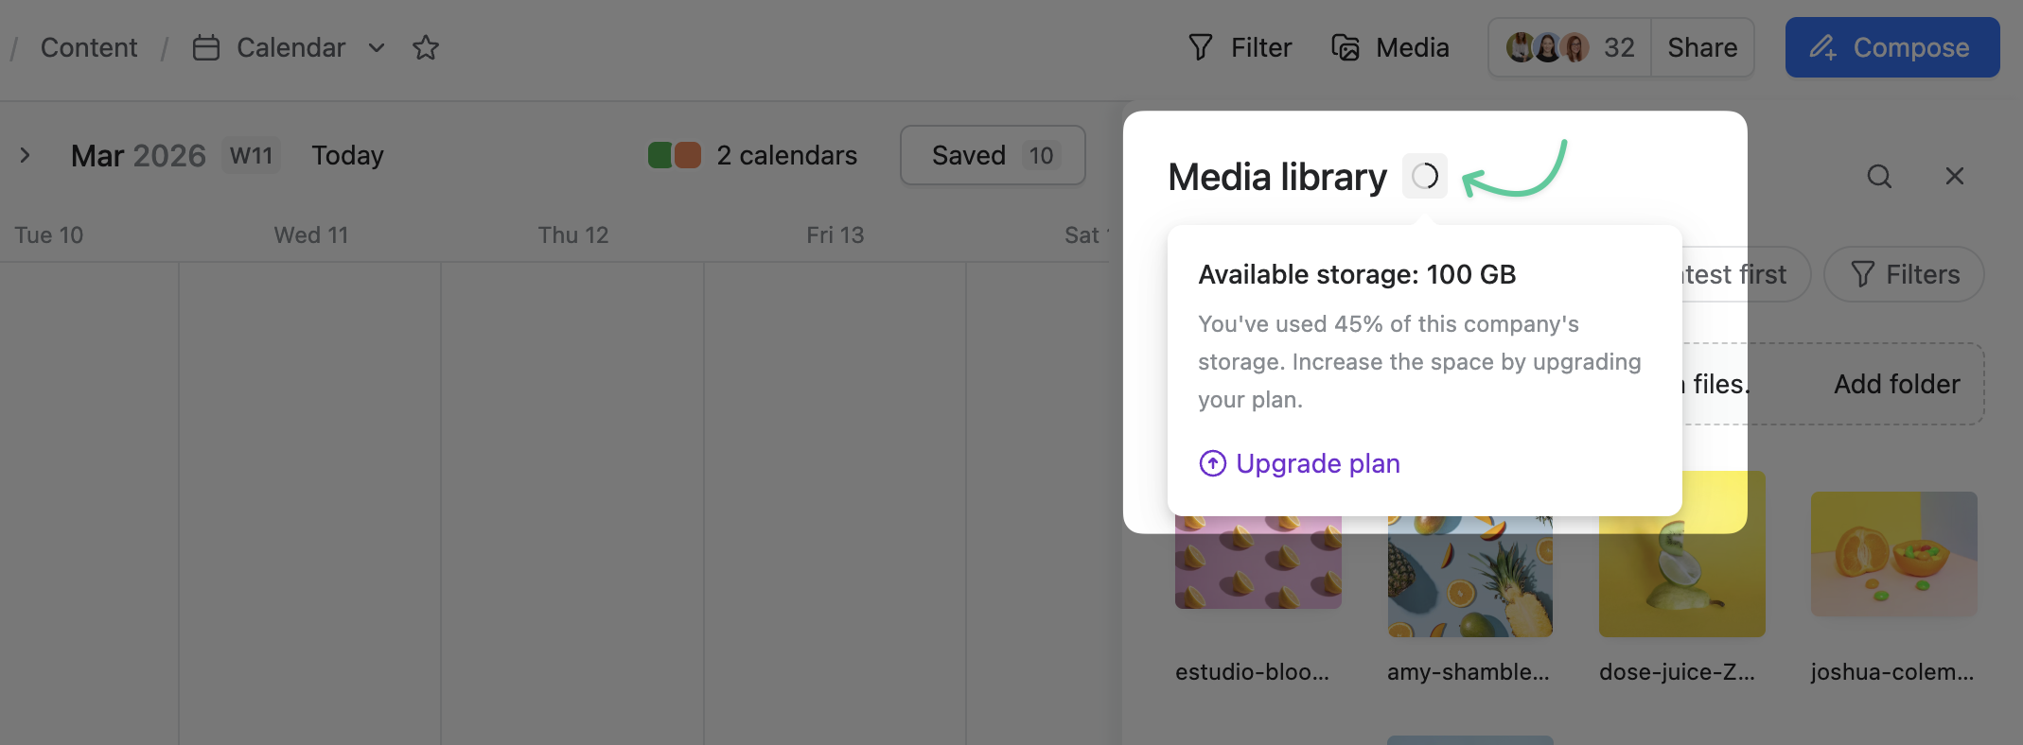Open the Media panel from toolbar

click(1390, 47)
